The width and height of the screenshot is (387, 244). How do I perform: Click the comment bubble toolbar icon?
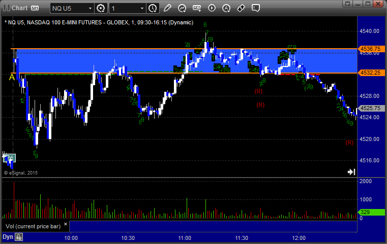pos(255,8)
